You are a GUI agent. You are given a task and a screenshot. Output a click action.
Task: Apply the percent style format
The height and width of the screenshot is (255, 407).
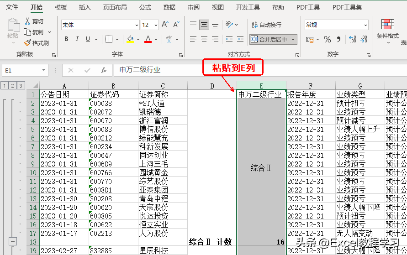click(x=327, y=40)
